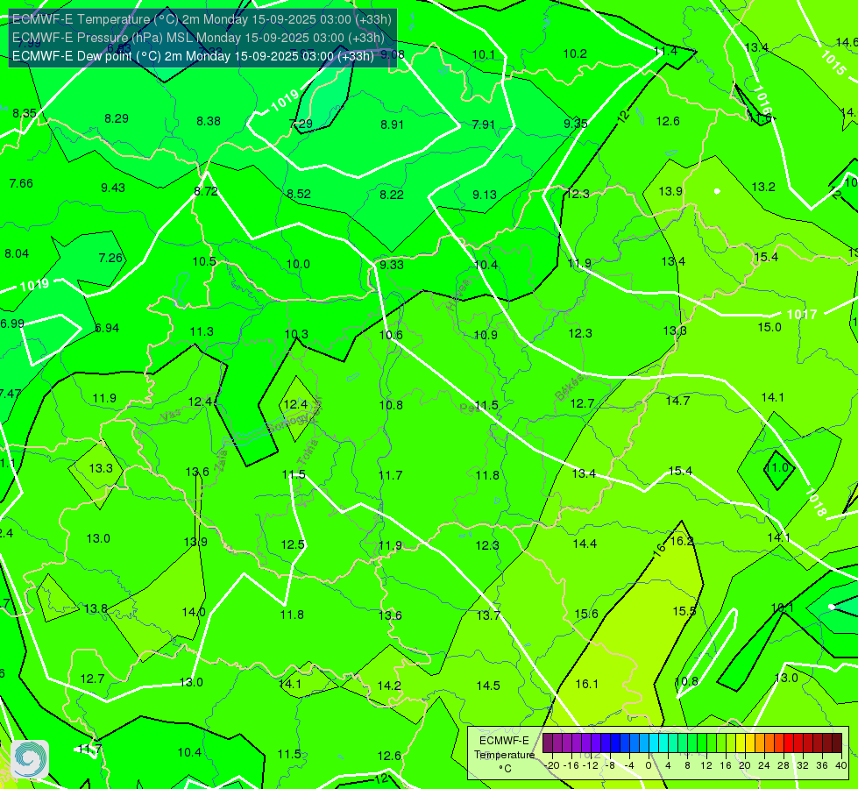
Task: Click the 1018 isobar label
Action: click(x=815, y=502)
